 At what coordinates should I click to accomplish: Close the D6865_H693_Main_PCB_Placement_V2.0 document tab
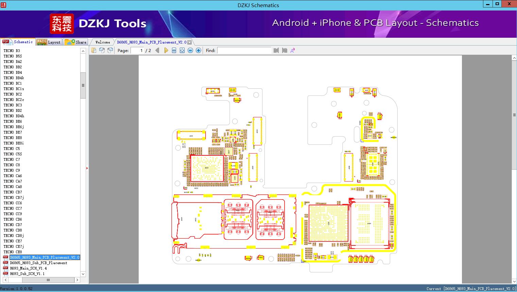[189, 42]
